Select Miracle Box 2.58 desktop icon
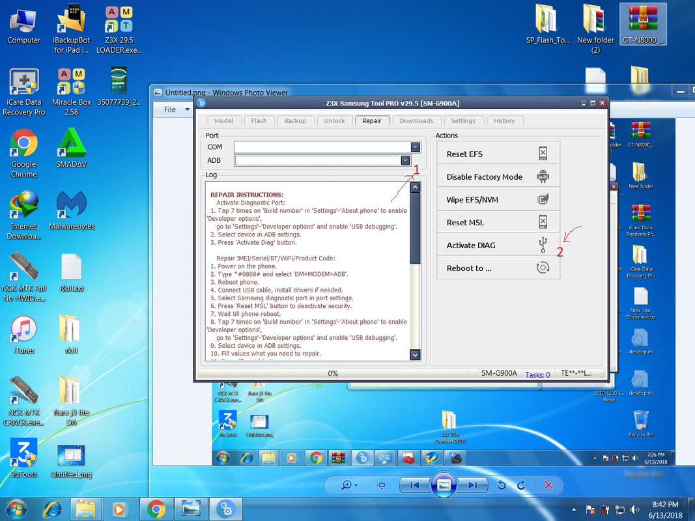Image resolution: width=695 pixels, height=521 pixels. click(x=72, y=92)
